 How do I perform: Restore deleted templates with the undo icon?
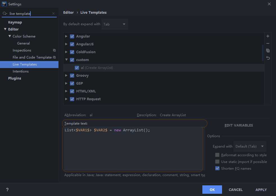click(268, 58)
